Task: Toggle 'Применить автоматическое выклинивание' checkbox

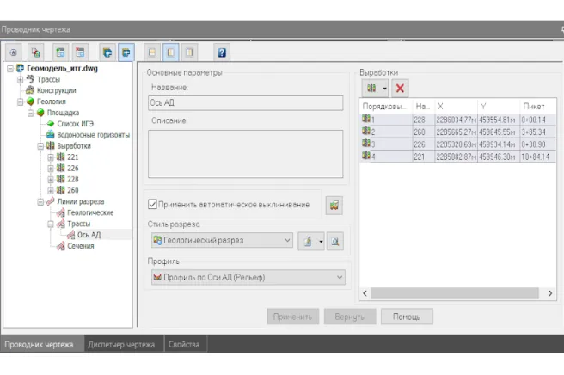Action: tap(153, 205)
